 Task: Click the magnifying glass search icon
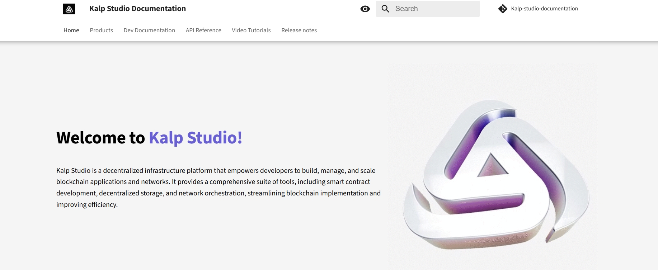[385, 9]
